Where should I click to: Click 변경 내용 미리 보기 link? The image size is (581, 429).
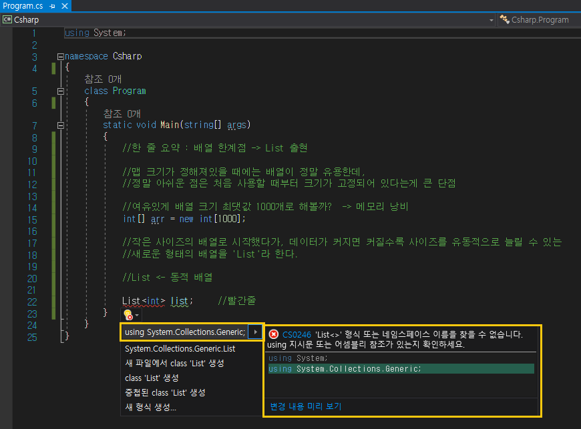[306, 406]
